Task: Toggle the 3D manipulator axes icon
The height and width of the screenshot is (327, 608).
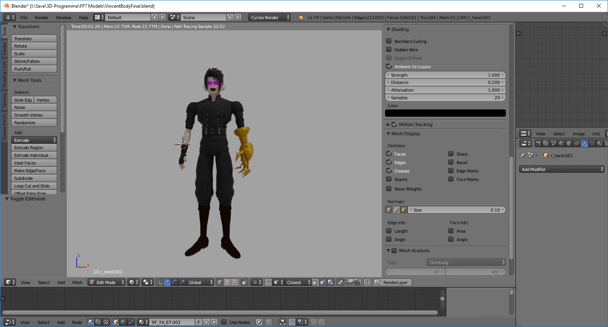Action: pos(159,282)
